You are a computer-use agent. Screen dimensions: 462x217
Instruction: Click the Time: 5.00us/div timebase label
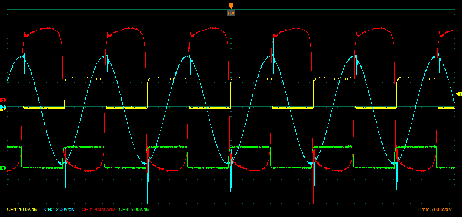(x=434, y=210)
